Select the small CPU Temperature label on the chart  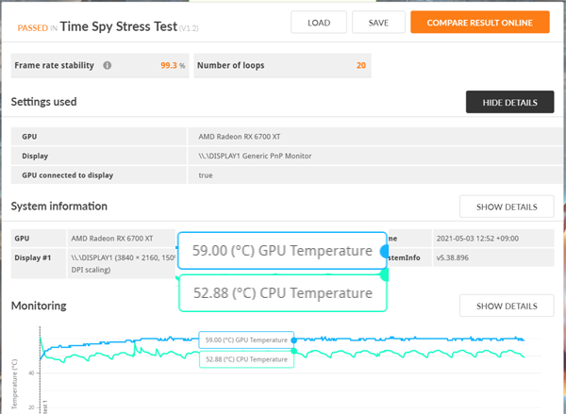pyautogui.click(x=246, y=358)
